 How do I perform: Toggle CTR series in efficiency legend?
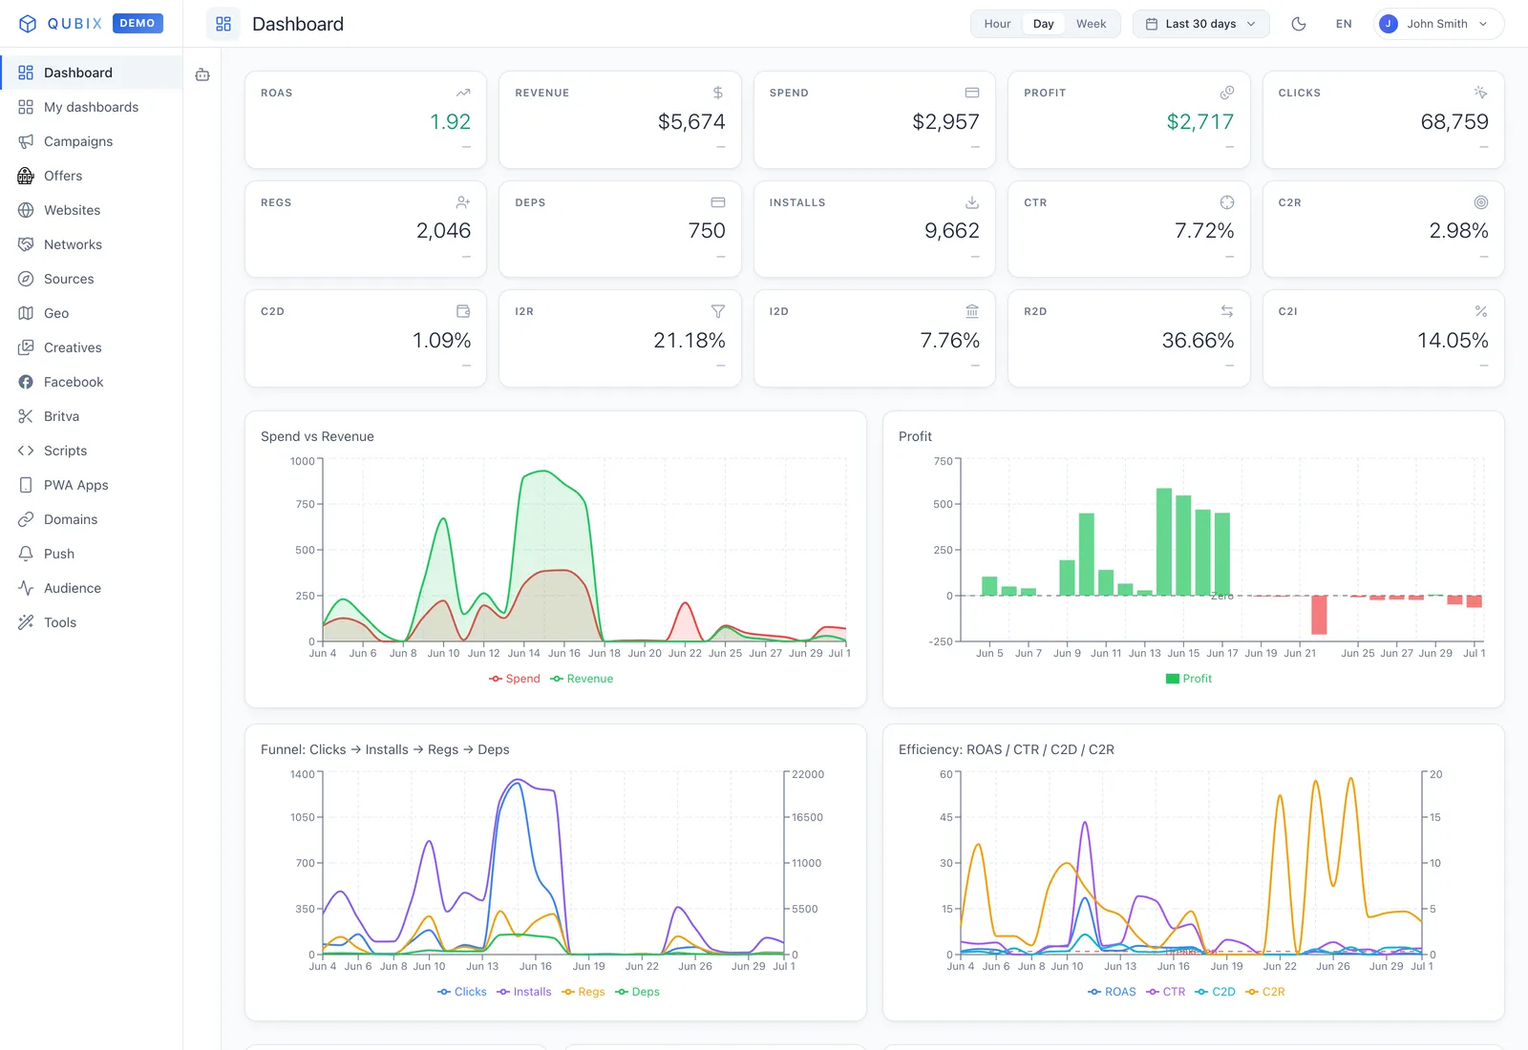(x=1166, y=992)
